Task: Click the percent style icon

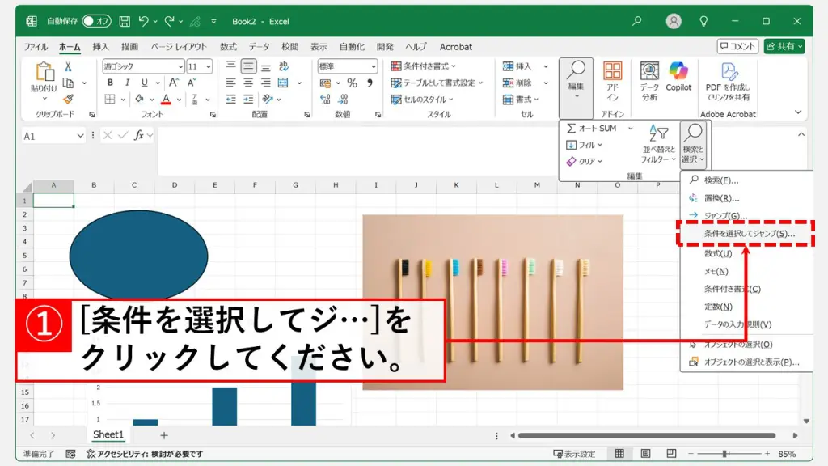Action: pos(352,83)
